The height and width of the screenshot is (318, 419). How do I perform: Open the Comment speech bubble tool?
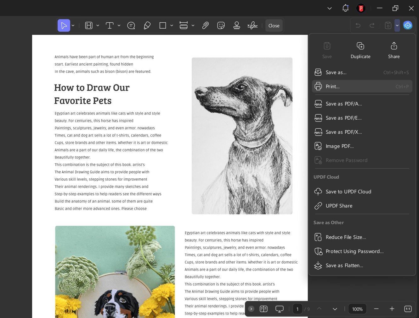pyautogui.click(x=131, y=25)
